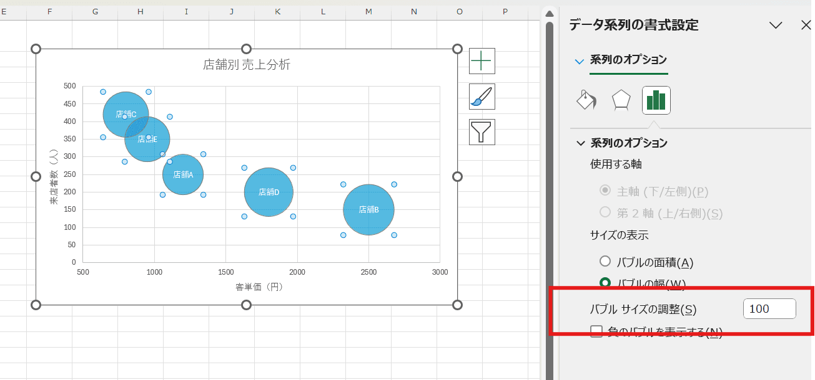The height and width of the screenshot is (380, 815).
Task: Enable 負のバブルを表示する checkbox
Action: coord(597,331)
